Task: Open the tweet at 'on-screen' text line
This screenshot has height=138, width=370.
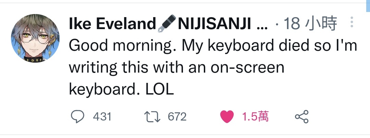Action: click(176, 67)
